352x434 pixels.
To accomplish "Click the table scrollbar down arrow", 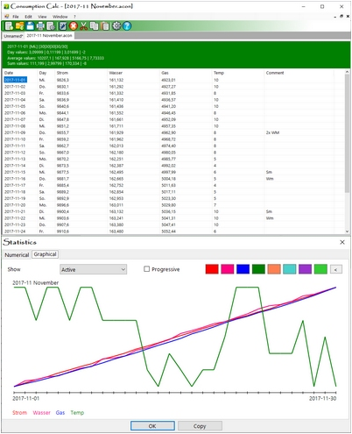I will [347, 231].
